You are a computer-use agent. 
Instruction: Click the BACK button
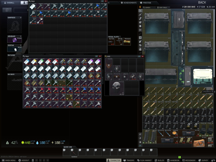tap(202, 2)
